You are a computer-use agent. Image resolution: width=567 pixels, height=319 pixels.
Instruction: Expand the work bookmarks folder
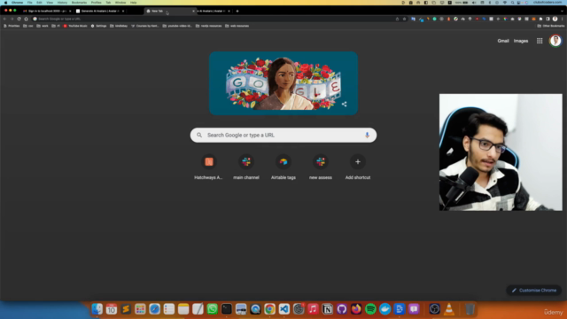point(43,26)
